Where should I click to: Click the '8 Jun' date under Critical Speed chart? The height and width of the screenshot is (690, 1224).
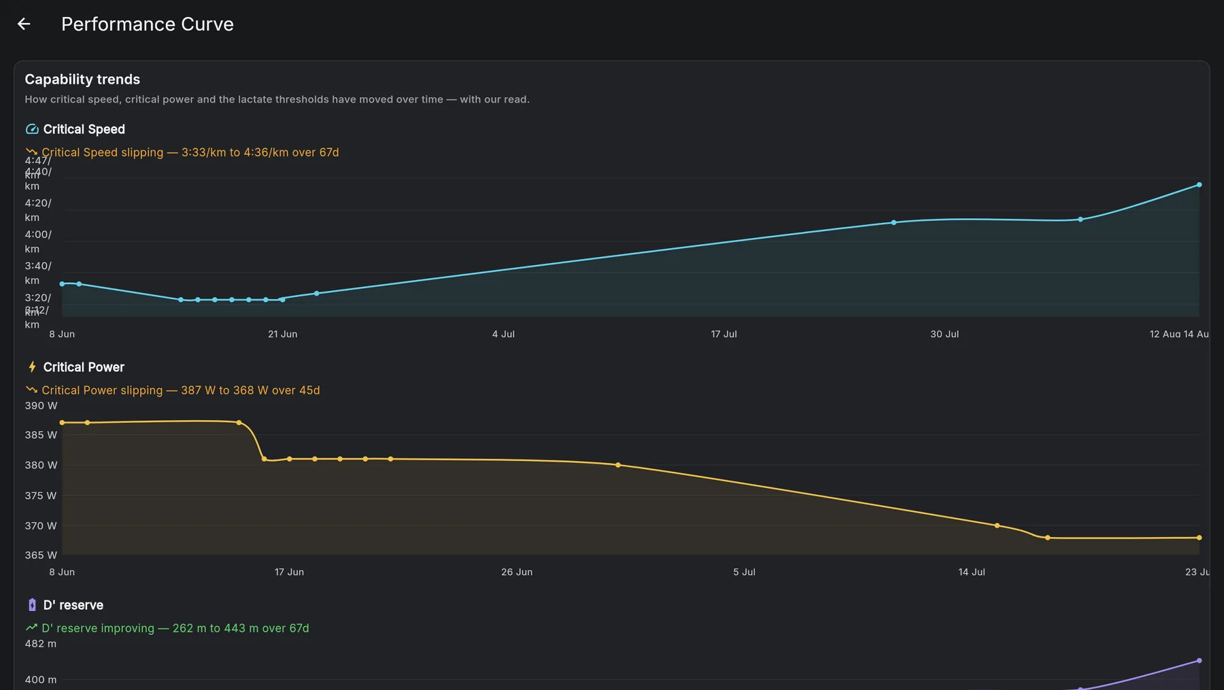point(62,334)
